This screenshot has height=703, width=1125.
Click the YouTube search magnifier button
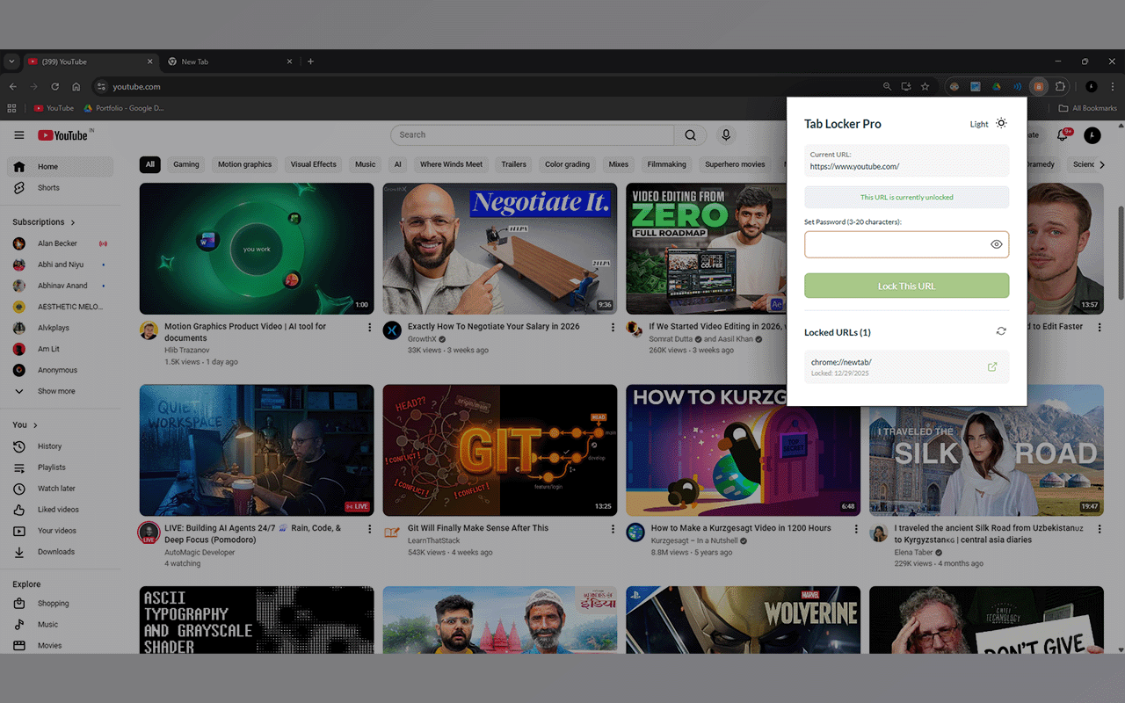coord(691,134)
